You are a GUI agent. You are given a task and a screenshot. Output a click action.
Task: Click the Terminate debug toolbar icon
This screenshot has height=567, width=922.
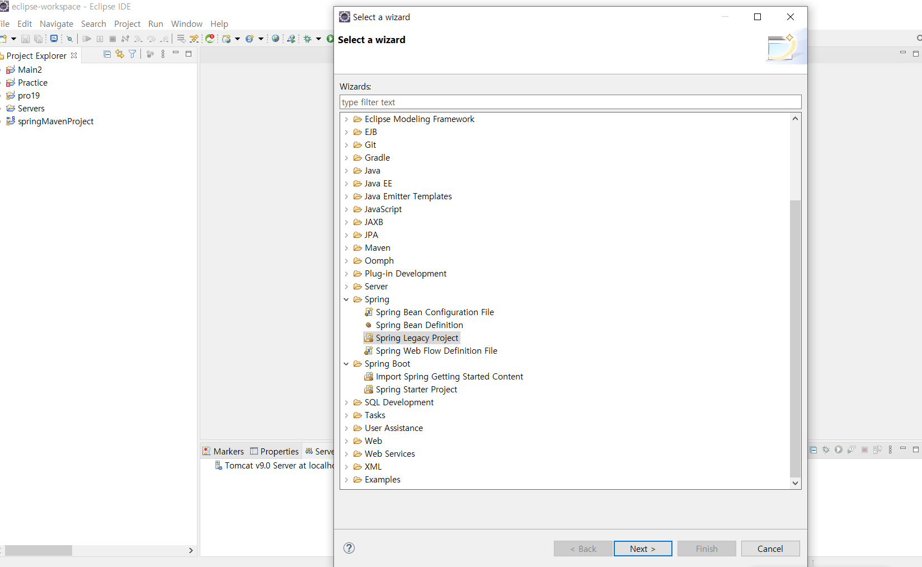coord(112,39)
